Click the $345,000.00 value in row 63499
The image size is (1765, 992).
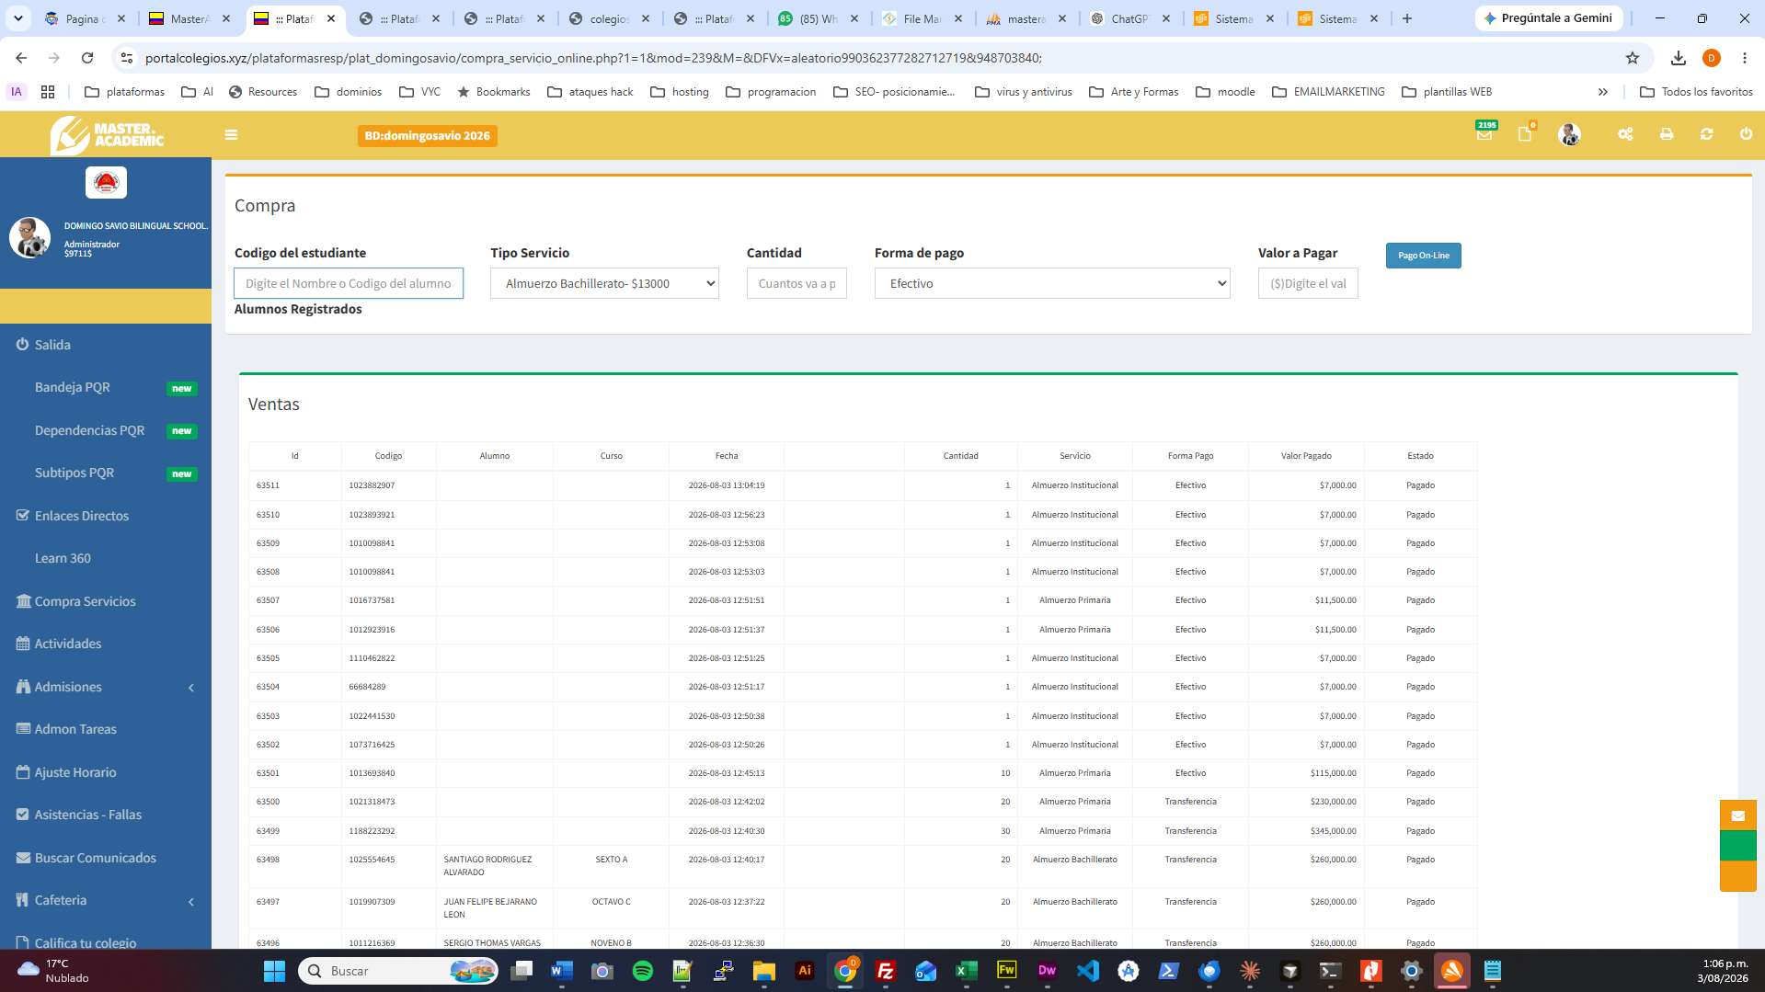(1333, 831)
